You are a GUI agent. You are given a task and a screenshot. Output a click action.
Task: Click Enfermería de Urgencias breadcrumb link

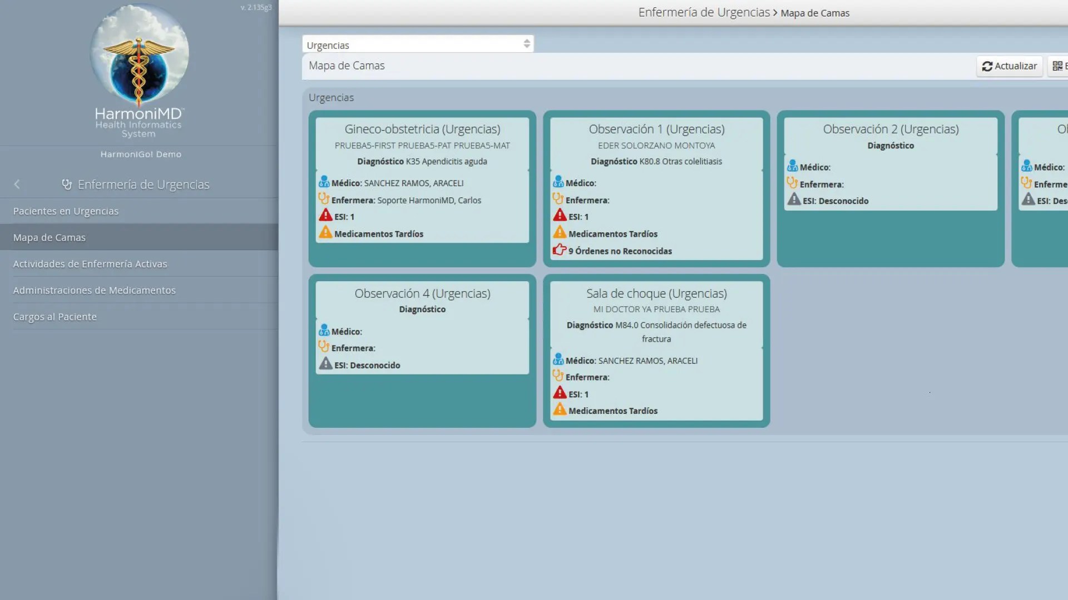pyautogui.click(x=704, y=12)
